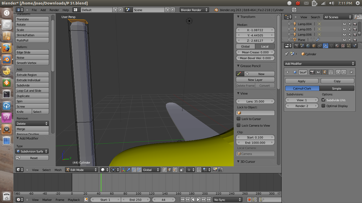The height and width of the screenshot is (203, 362).
Task: Open the Add Modifier dropdown
Action: pyautogui.click(x=320, y=63)
